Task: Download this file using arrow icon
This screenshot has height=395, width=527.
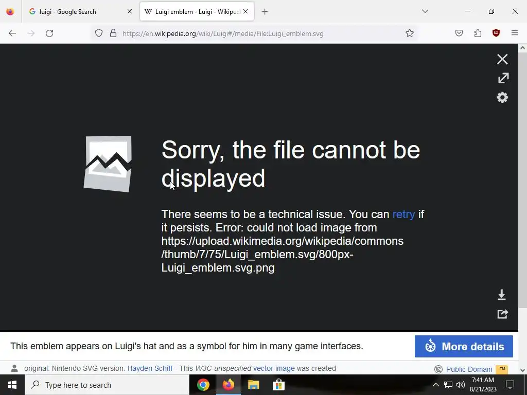Action: click(501, 295)
